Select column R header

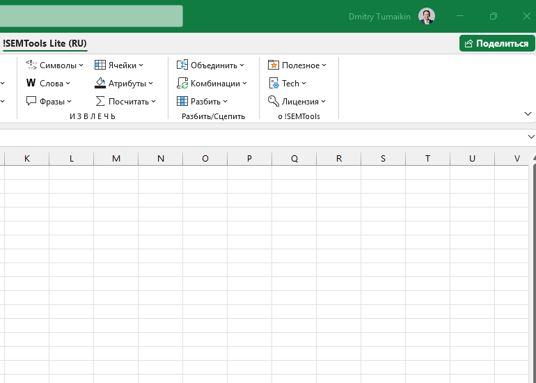click(339, 158)
